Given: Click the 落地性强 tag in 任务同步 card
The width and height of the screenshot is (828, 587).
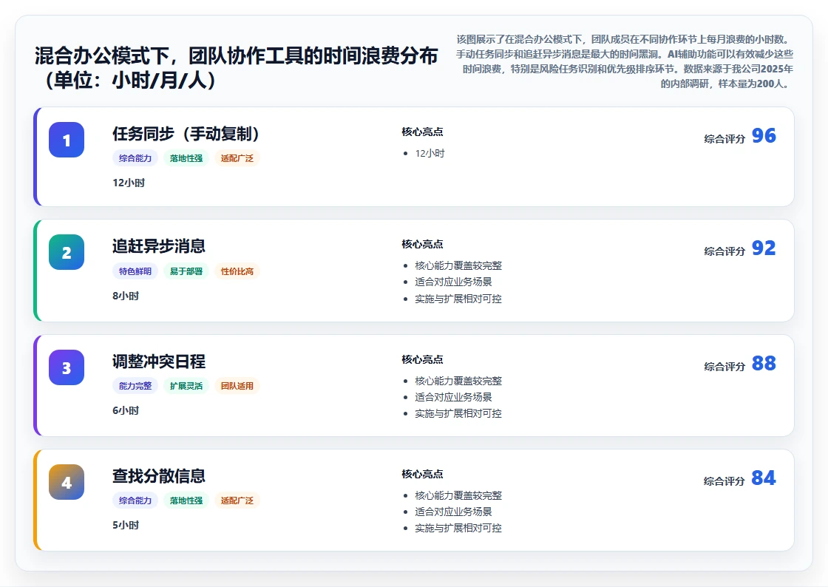Looking at the screenshot, I should 186,158.
